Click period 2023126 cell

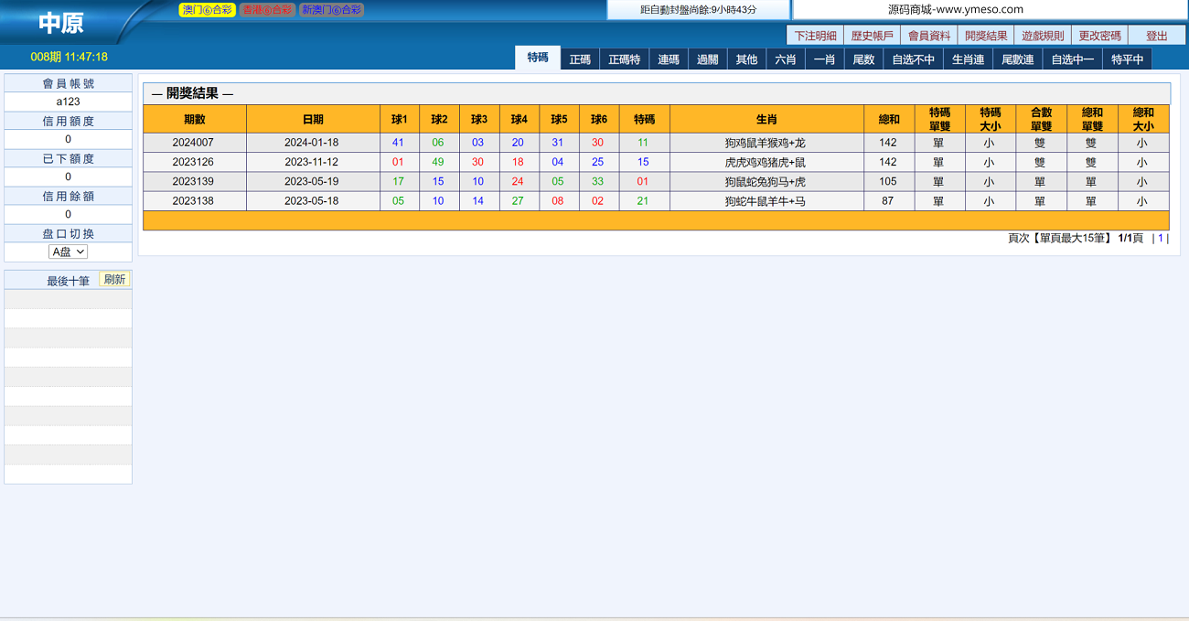tap(193, 162)
